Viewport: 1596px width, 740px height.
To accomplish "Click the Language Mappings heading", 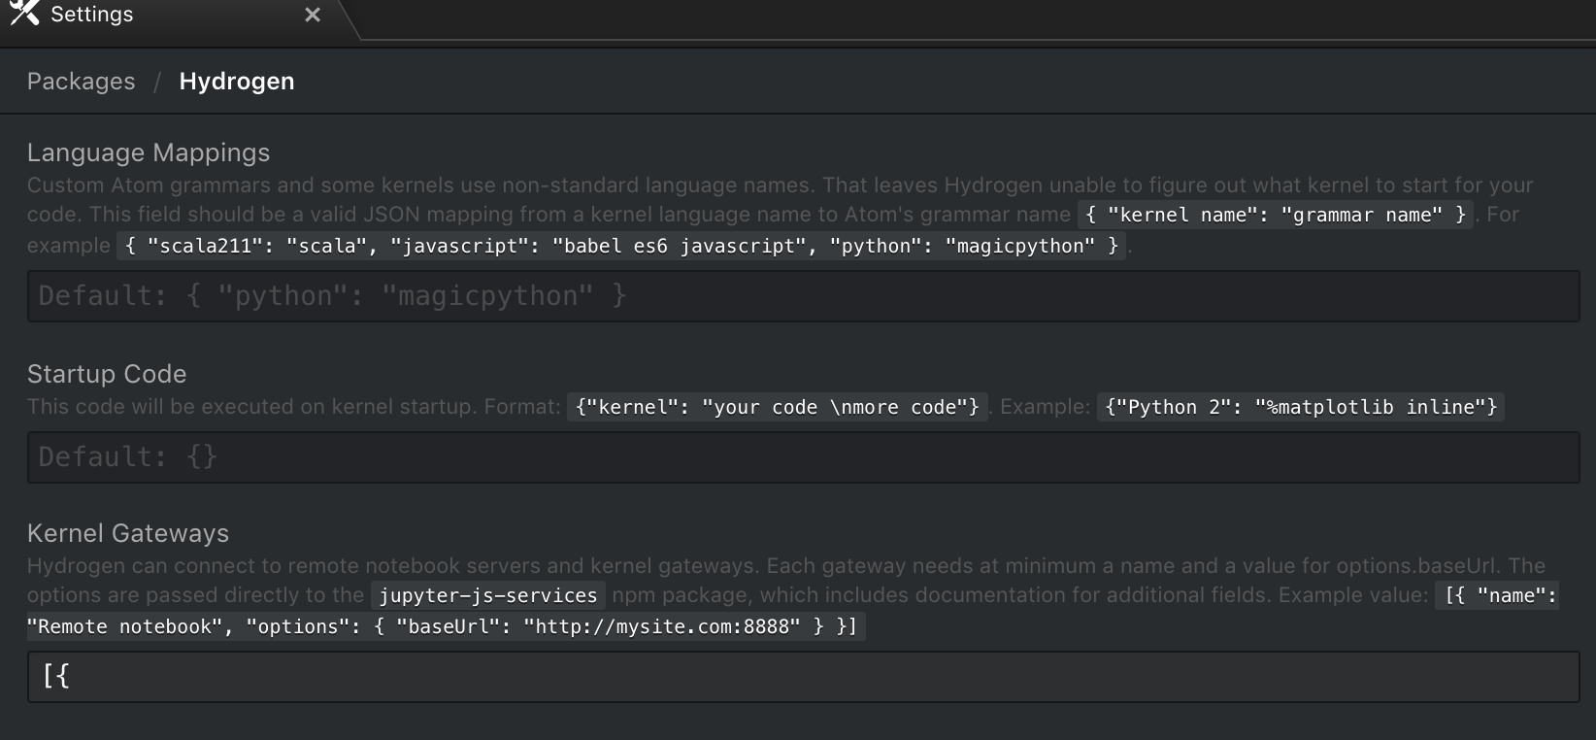I will 149,152.
